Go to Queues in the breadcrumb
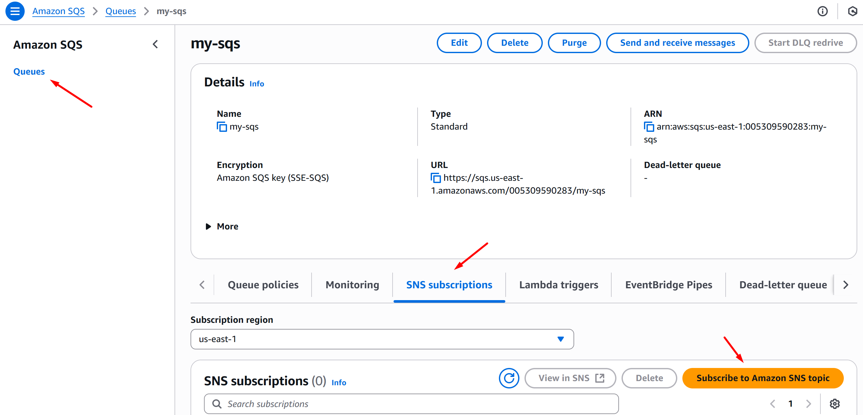Viewport: 863px width, 415px height. [121, 11]
